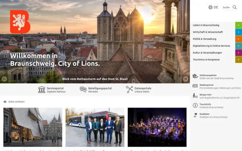The height and width of the screenshot is (151, 242).
Task: Open Stellenangebote link
Action: 216,77
